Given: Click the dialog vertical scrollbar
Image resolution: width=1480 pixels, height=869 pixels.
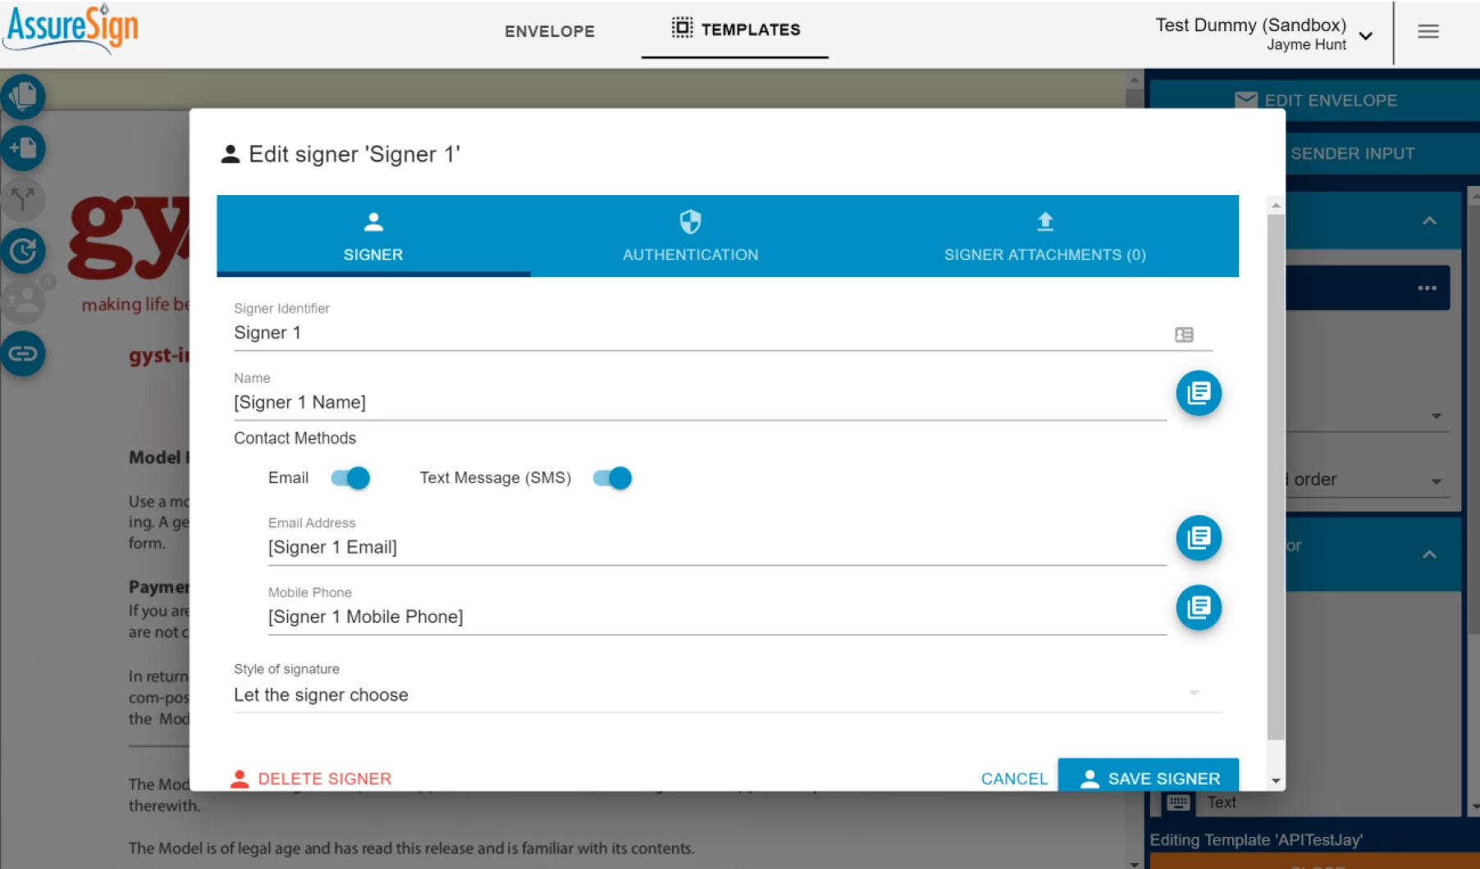Looking at the screenshot, I should pyautogui.click(x=1276, y=475).
